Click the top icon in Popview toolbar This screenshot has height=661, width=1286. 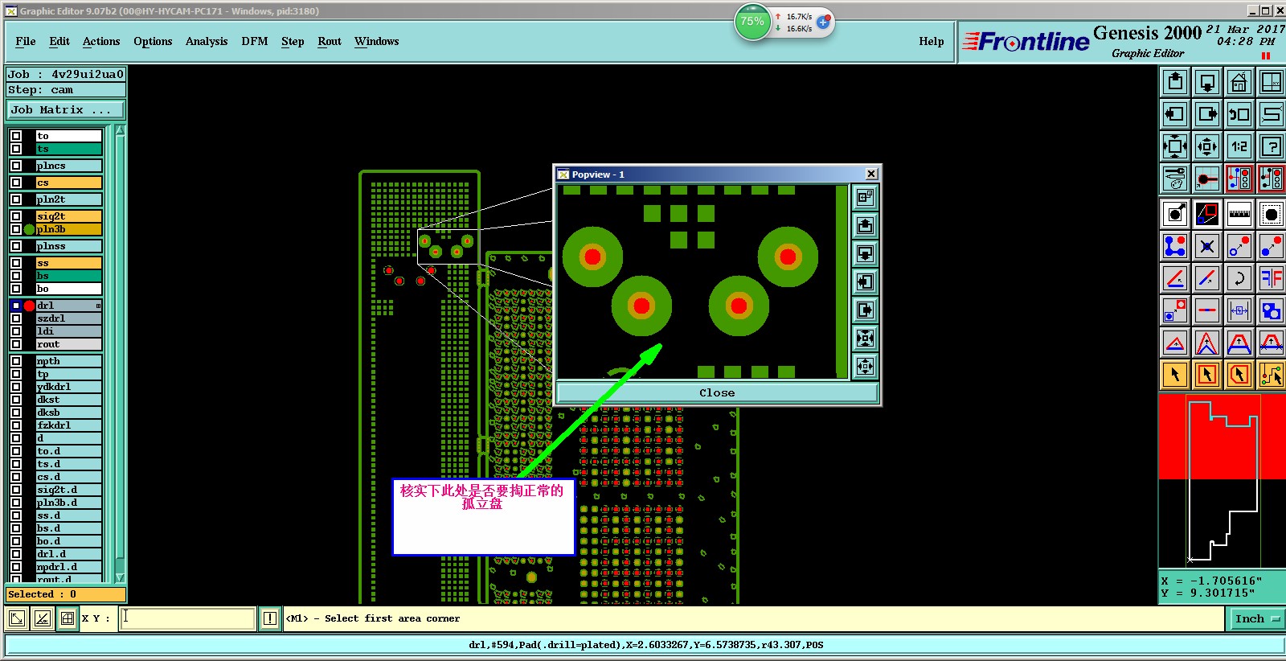(865, 197)
